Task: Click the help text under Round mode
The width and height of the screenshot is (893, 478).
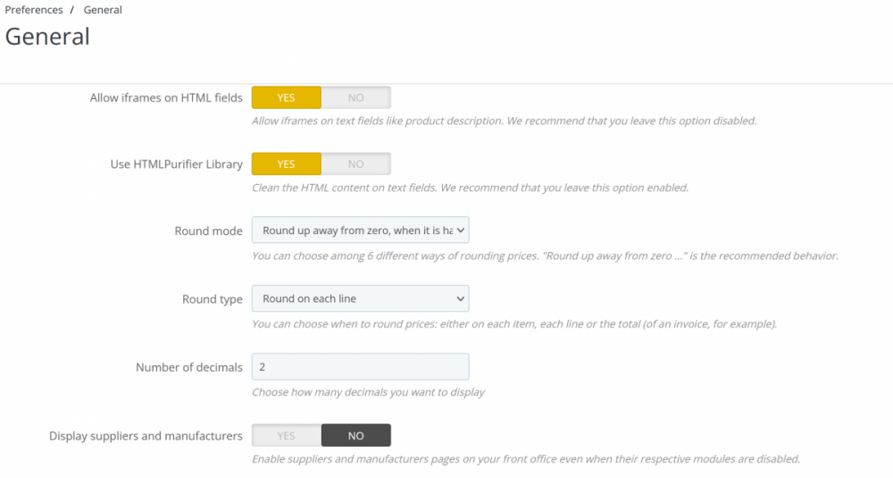Action: click(545, 256)
